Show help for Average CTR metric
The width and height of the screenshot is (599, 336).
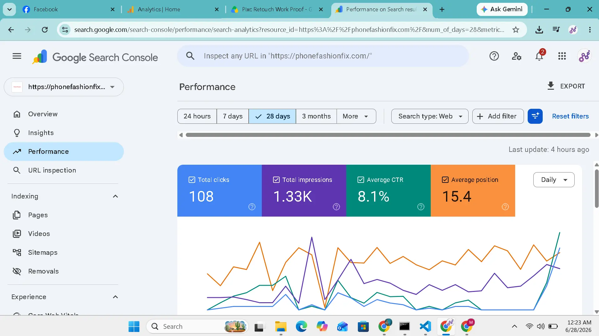tap(421, 207)
